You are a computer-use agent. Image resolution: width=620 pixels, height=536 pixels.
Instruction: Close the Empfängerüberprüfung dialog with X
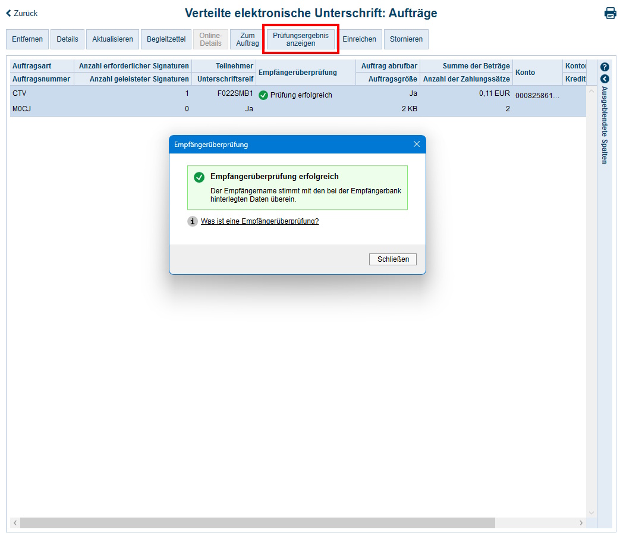(416, 144)
